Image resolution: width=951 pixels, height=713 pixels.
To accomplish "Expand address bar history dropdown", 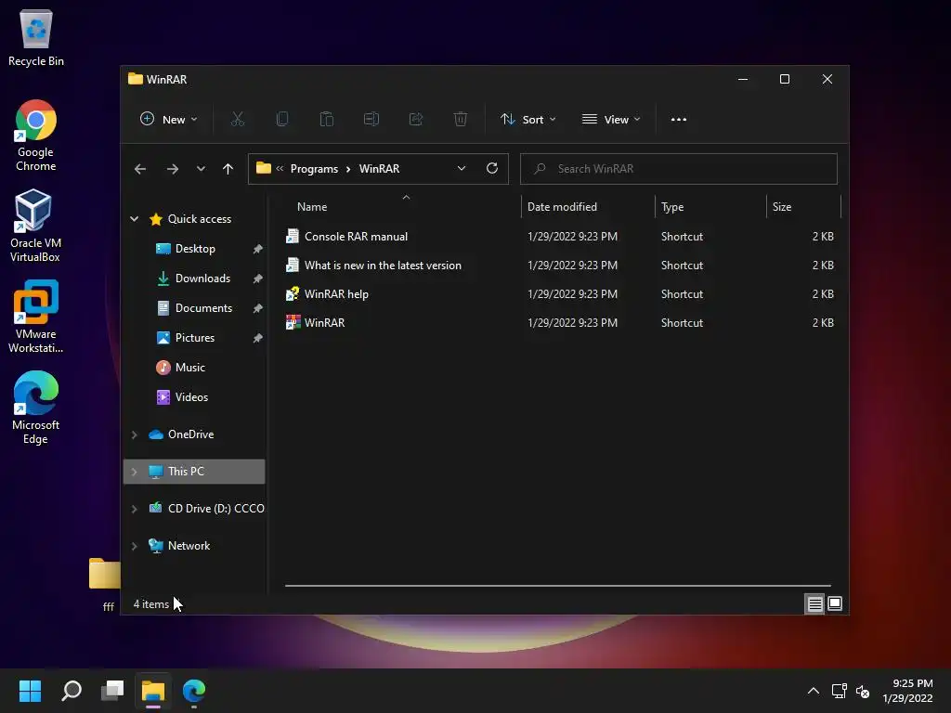I will pyautogui.click(x=462, y=169).
